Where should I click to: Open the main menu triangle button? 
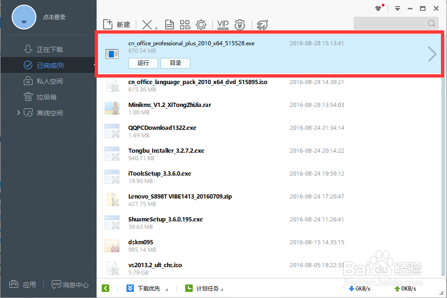pyautogui.click(x=397, y=8)
